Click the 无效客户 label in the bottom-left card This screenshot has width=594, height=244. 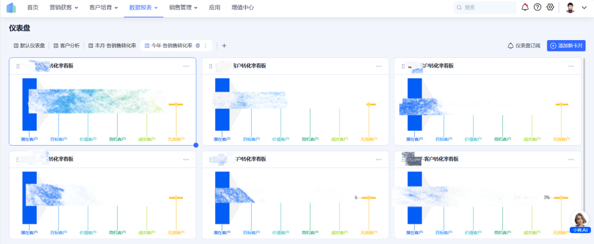(176, 232)
